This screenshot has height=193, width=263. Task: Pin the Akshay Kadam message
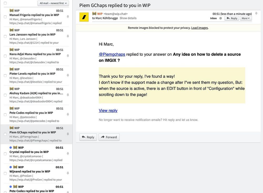68,95
